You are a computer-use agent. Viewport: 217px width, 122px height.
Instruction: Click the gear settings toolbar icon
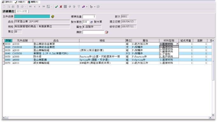click(x=98, y=7)
